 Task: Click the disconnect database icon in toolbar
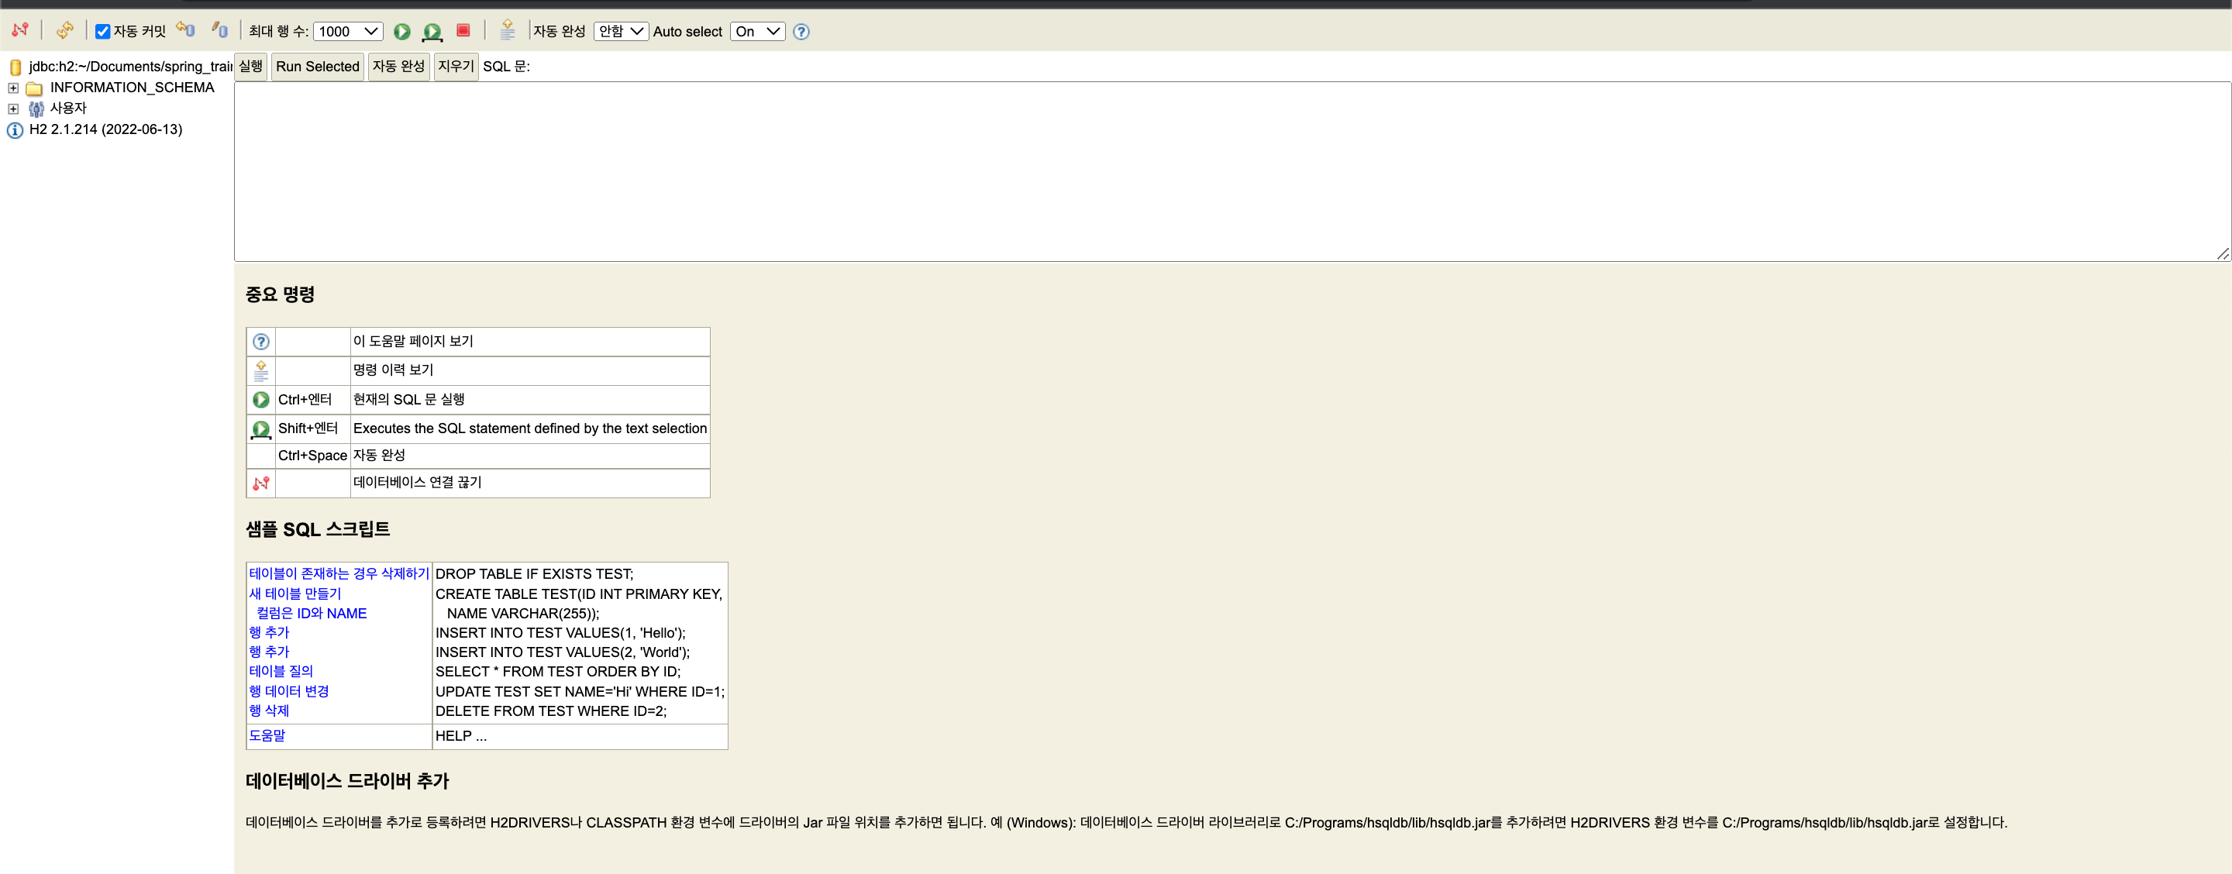(x=20, y=30)
